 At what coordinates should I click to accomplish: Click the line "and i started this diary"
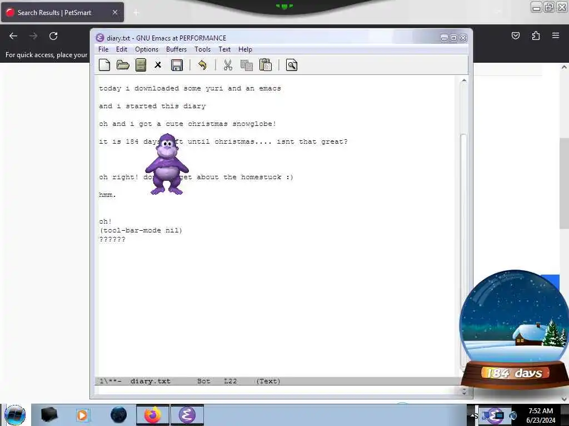152,106
